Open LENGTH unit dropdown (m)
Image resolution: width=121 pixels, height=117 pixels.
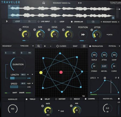pos(32,74)
